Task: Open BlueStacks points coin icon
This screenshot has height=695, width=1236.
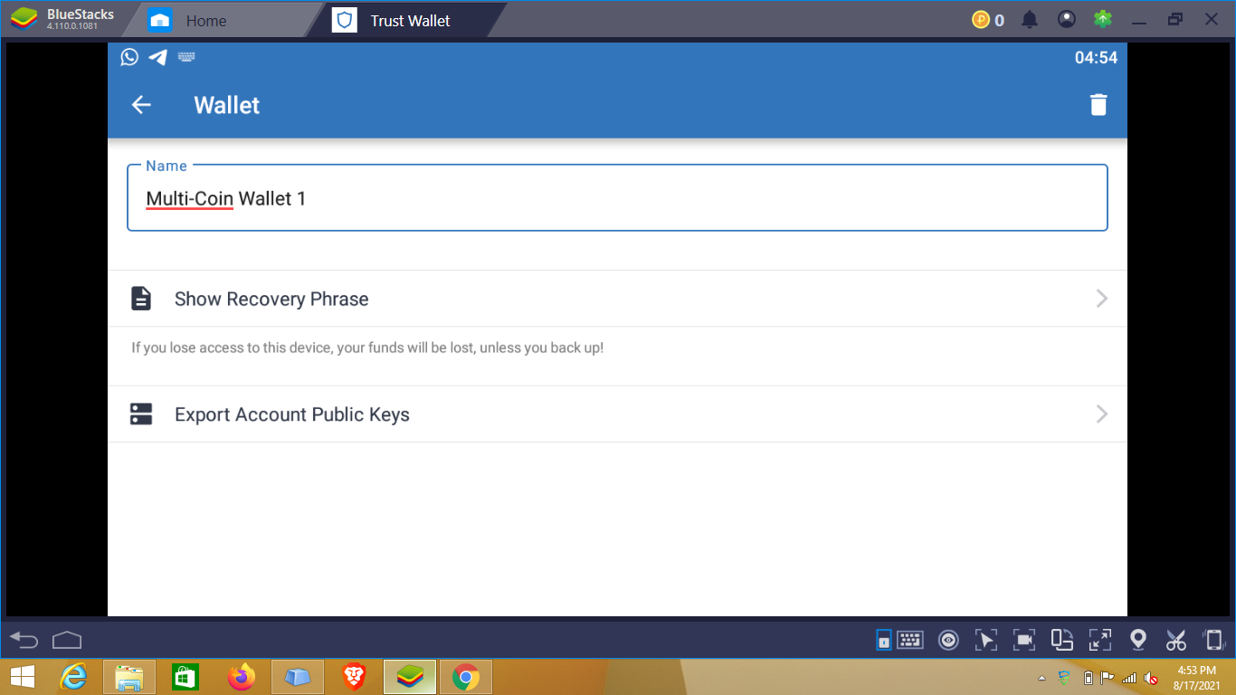Action: (981, 20)
